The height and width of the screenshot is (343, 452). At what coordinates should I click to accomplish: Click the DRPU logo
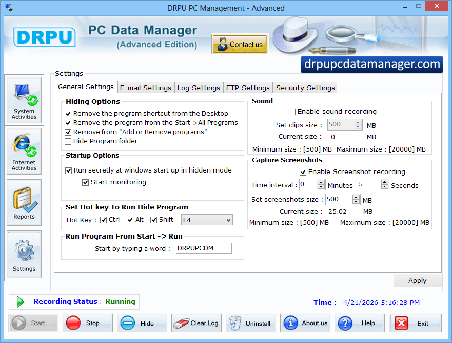(x=45, y=37)
